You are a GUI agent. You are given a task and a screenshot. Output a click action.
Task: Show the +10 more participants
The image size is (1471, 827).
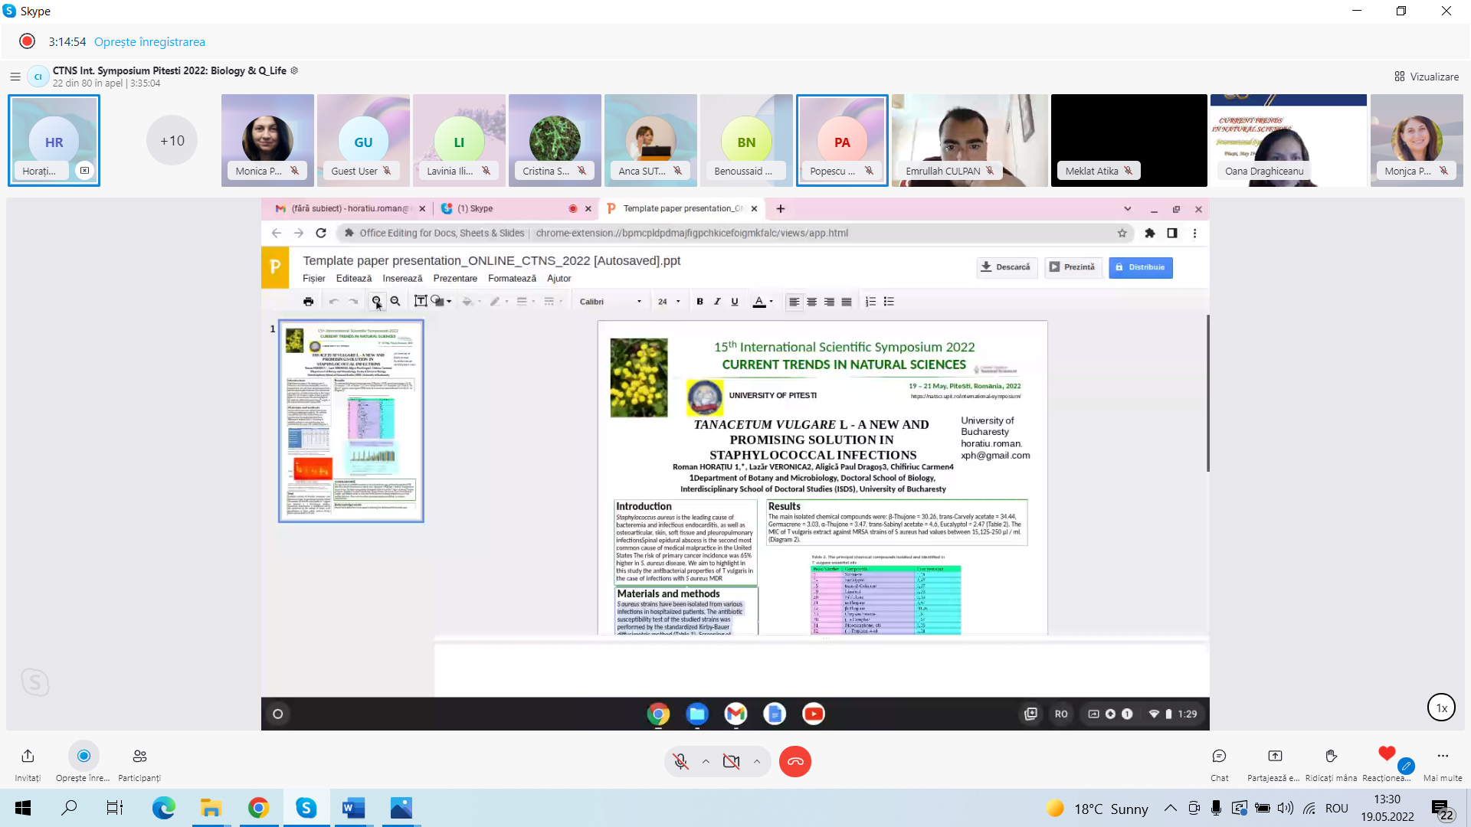click(x=172, y=141)
